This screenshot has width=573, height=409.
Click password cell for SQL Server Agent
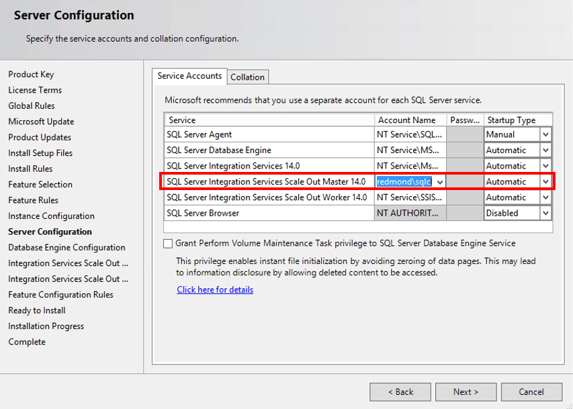pos(465,134)
